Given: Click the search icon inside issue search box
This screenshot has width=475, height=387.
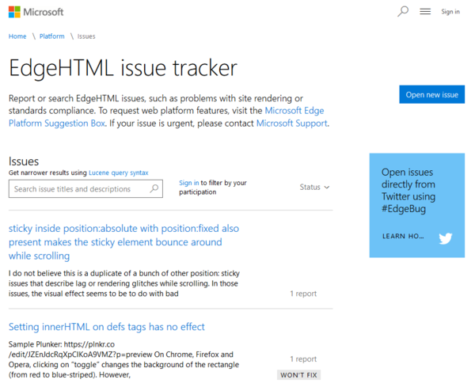Looking at the screenshot, I should point(154,188).
